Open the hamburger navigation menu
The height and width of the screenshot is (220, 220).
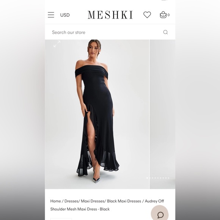(x=51, y=15)
